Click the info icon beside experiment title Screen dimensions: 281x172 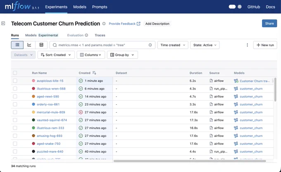(104, 24)
